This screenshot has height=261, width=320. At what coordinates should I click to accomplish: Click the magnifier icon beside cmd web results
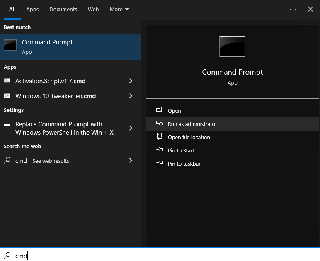coord(7,160)
